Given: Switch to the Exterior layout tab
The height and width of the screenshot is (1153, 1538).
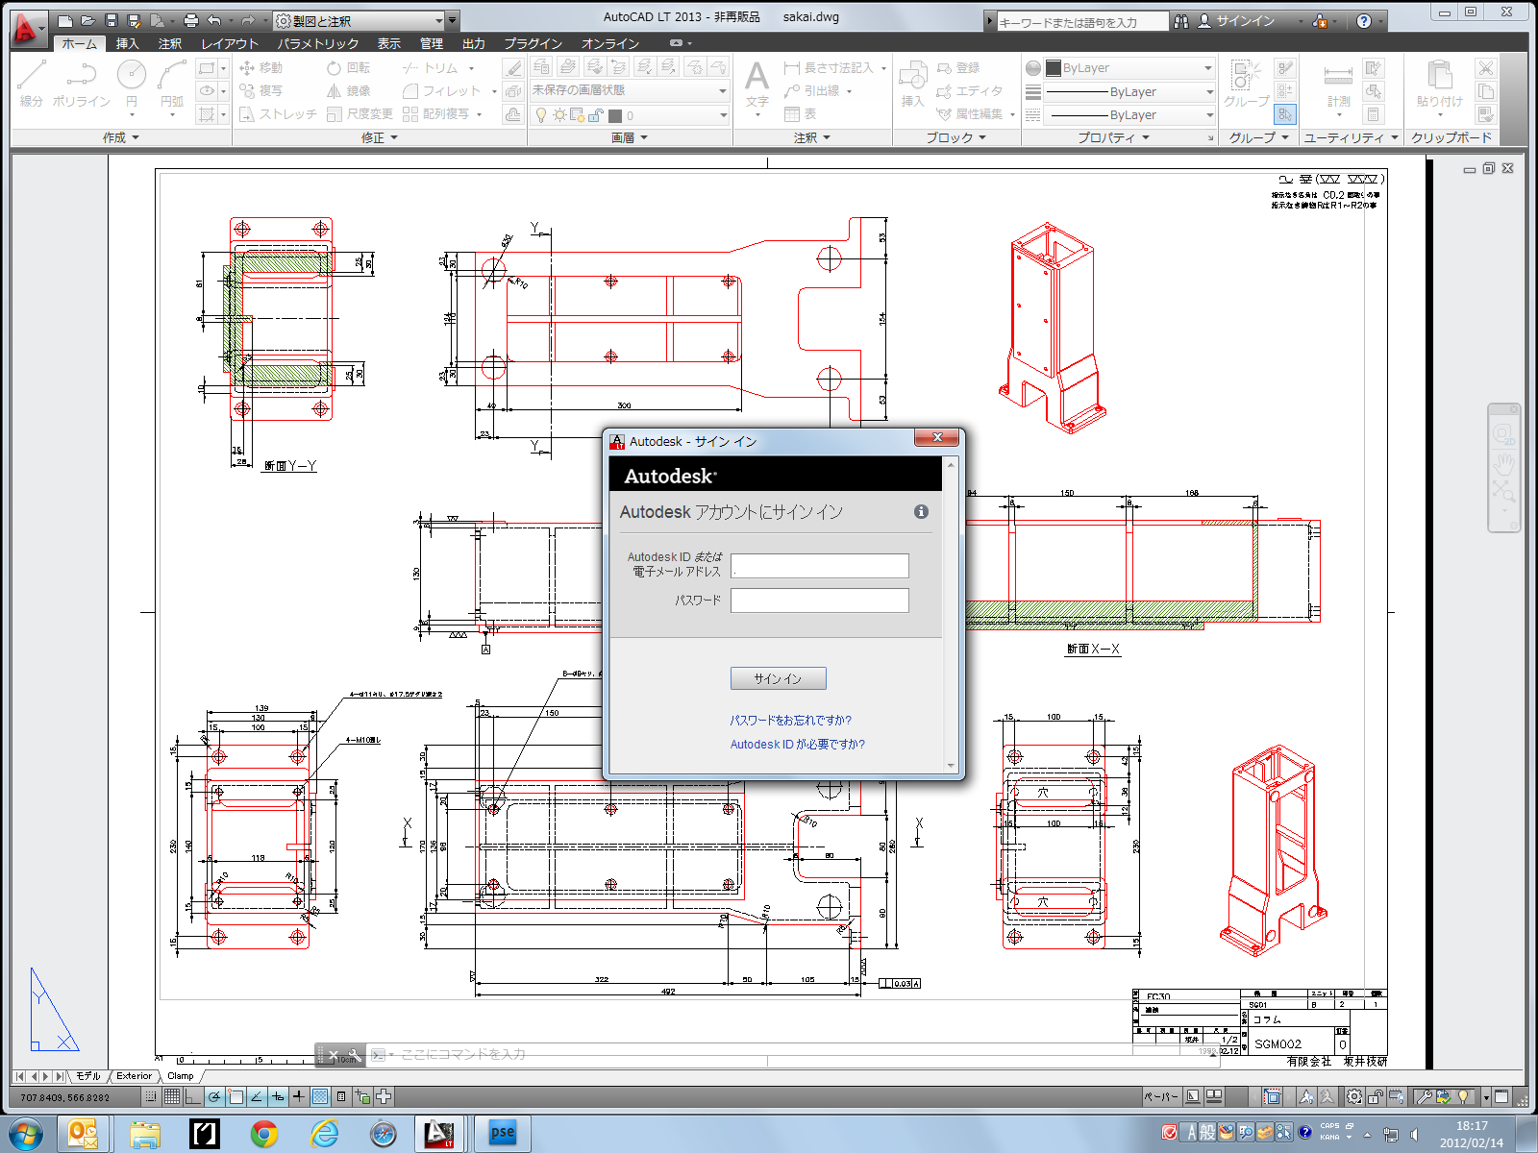Looking at the screenshot, I should [135, 1076].
